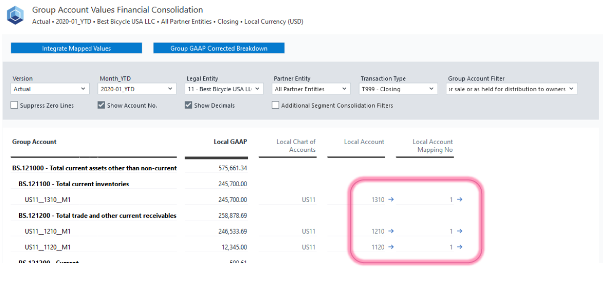Click arrow icon next to local account 1210
612x301 pixels.
click(391, 231)
